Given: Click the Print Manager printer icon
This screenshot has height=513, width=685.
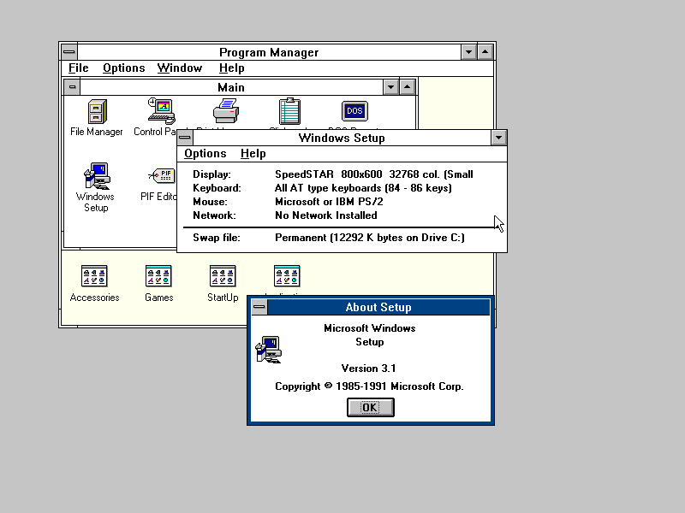Looking at the screenshot, I should [225, 111].
